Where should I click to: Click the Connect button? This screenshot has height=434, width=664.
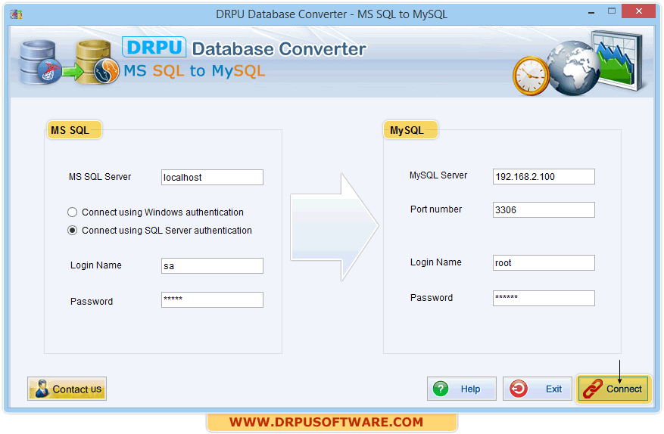click(x=613, y=389)
